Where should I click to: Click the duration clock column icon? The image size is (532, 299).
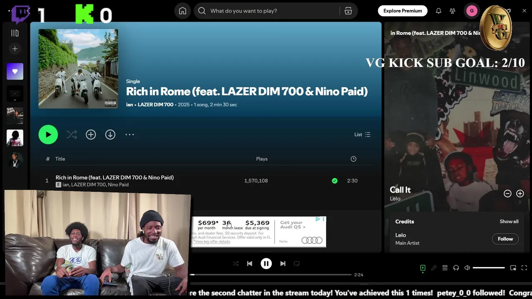click(353, 159)
